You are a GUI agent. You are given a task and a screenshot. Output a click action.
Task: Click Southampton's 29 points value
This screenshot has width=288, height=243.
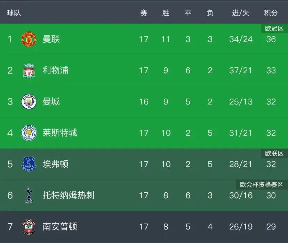(x=271, y=227)
